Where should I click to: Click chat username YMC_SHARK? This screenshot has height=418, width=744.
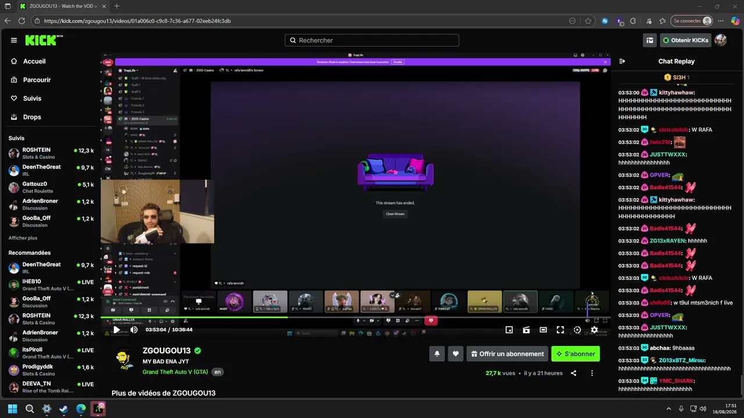pos(675,381)
